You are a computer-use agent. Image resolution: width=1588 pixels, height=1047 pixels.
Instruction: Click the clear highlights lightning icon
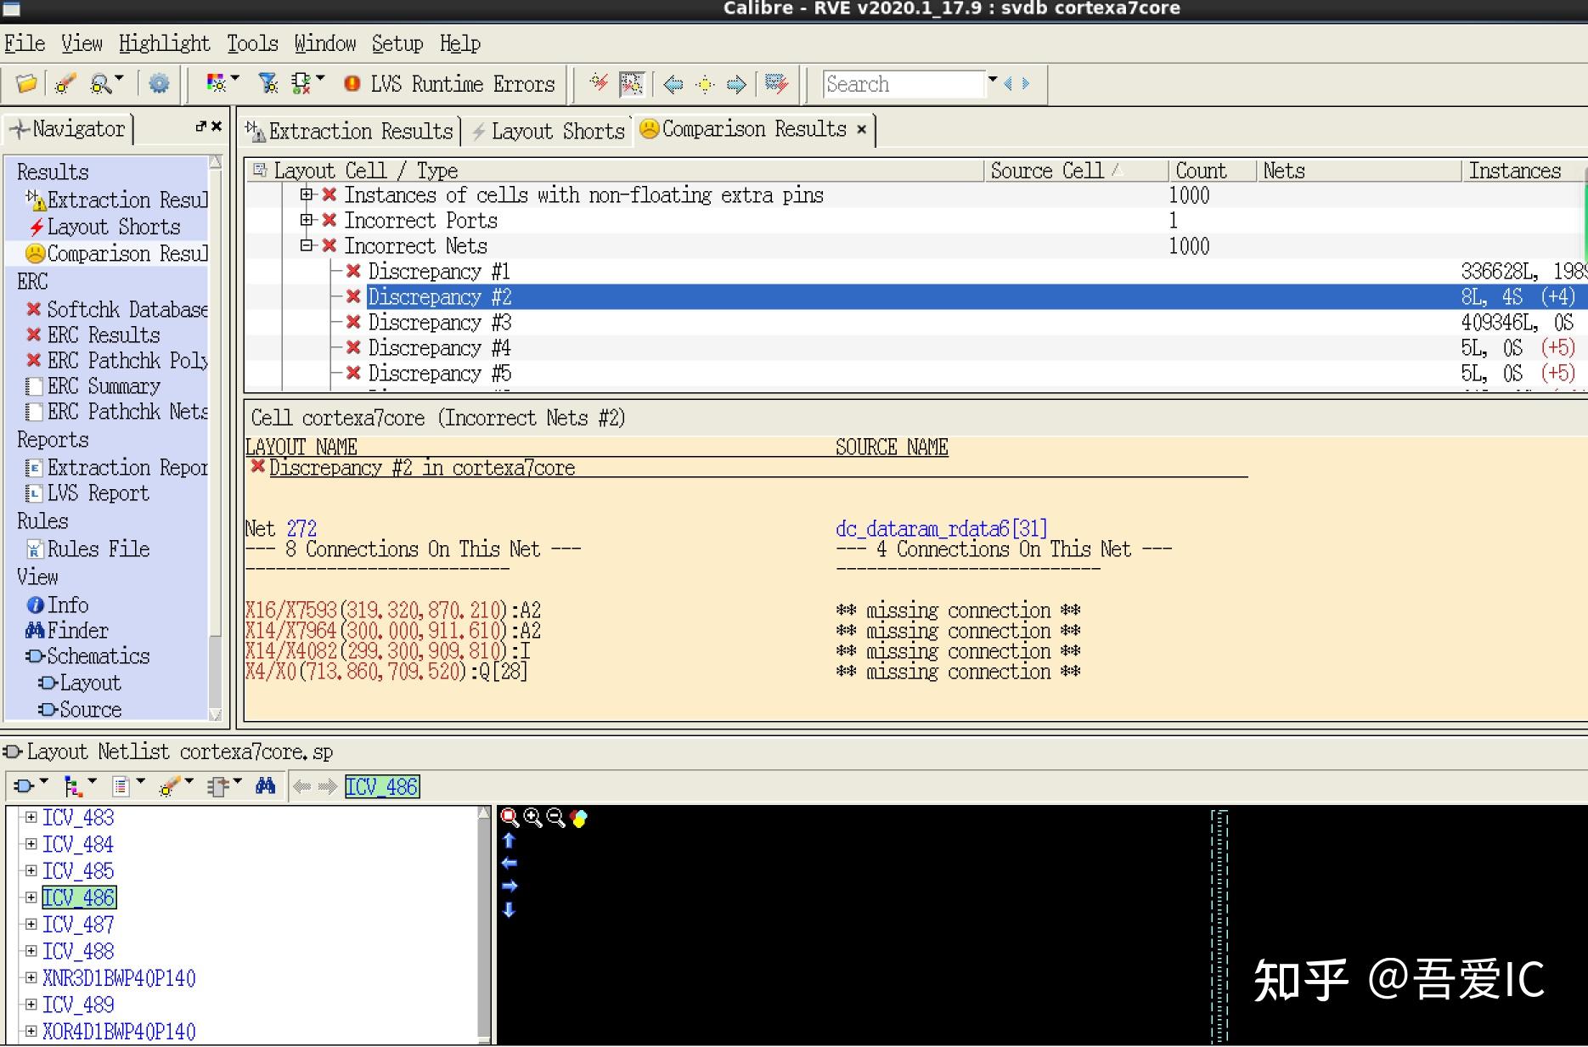coord(600,83)
